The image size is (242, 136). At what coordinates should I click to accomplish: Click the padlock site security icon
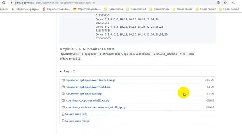(12, 3)
